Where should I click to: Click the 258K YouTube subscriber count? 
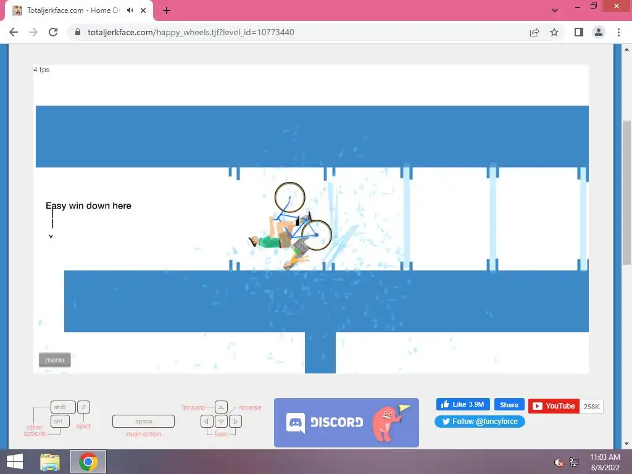pos(591,406)
